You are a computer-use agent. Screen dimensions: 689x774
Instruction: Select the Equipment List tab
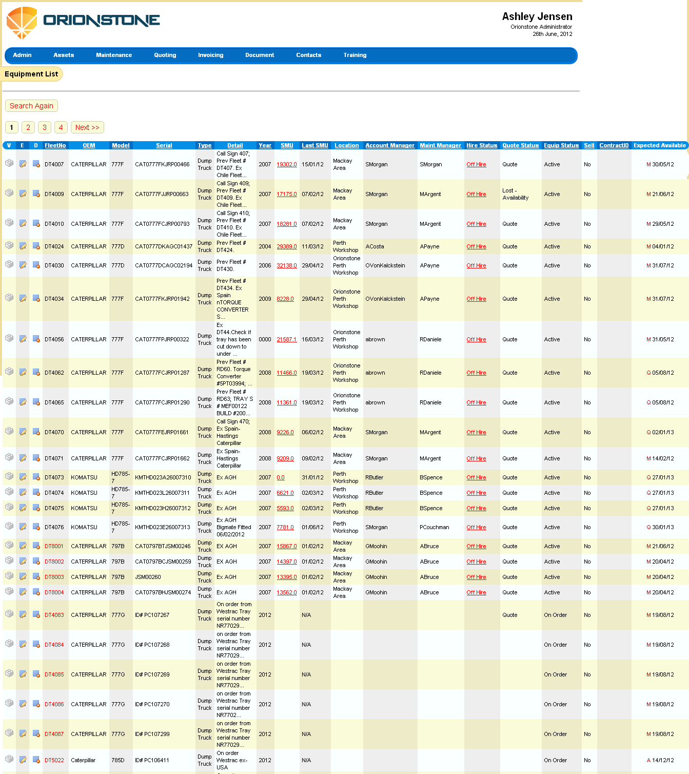31,74
